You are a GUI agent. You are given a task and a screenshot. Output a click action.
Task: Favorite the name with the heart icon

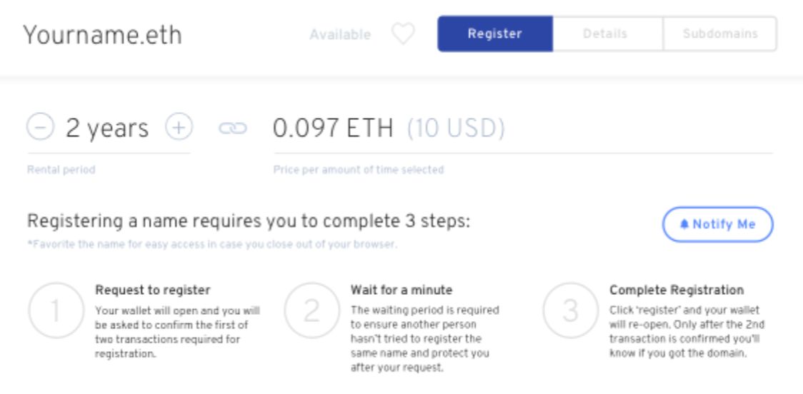[x=403, y=34]
